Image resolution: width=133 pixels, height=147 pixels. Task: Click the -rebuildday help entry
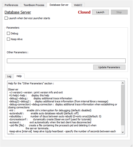click(55, 116)
